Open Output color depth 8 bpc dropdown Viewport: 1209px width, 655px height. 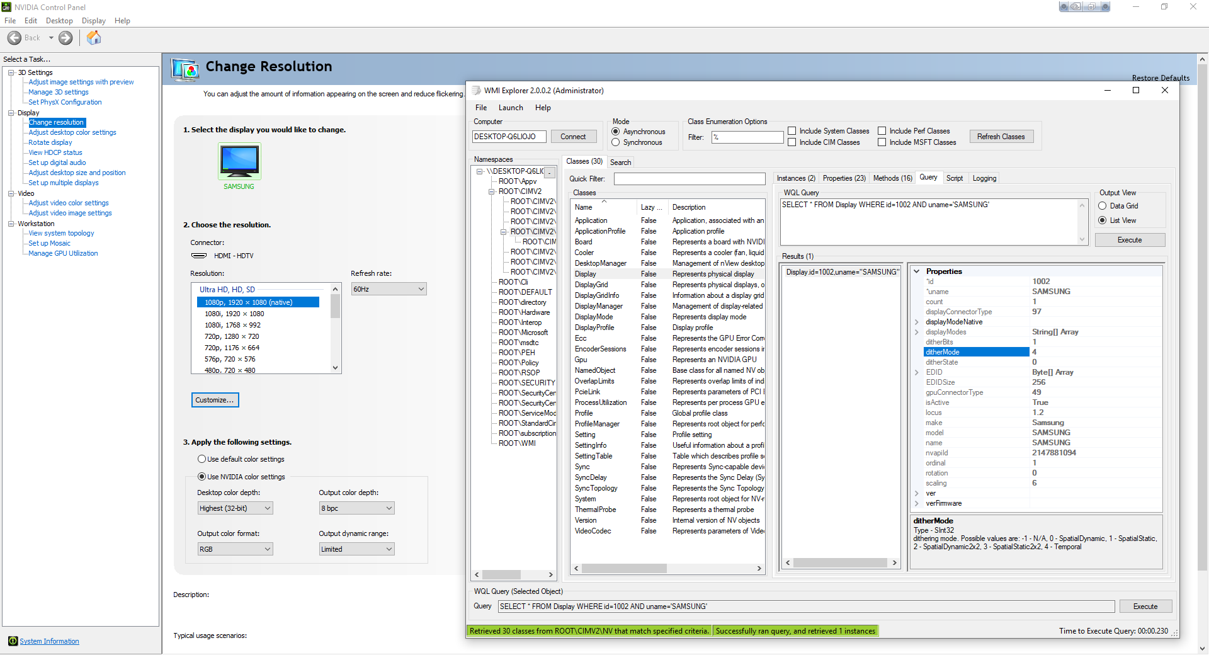tap(357, 508)
